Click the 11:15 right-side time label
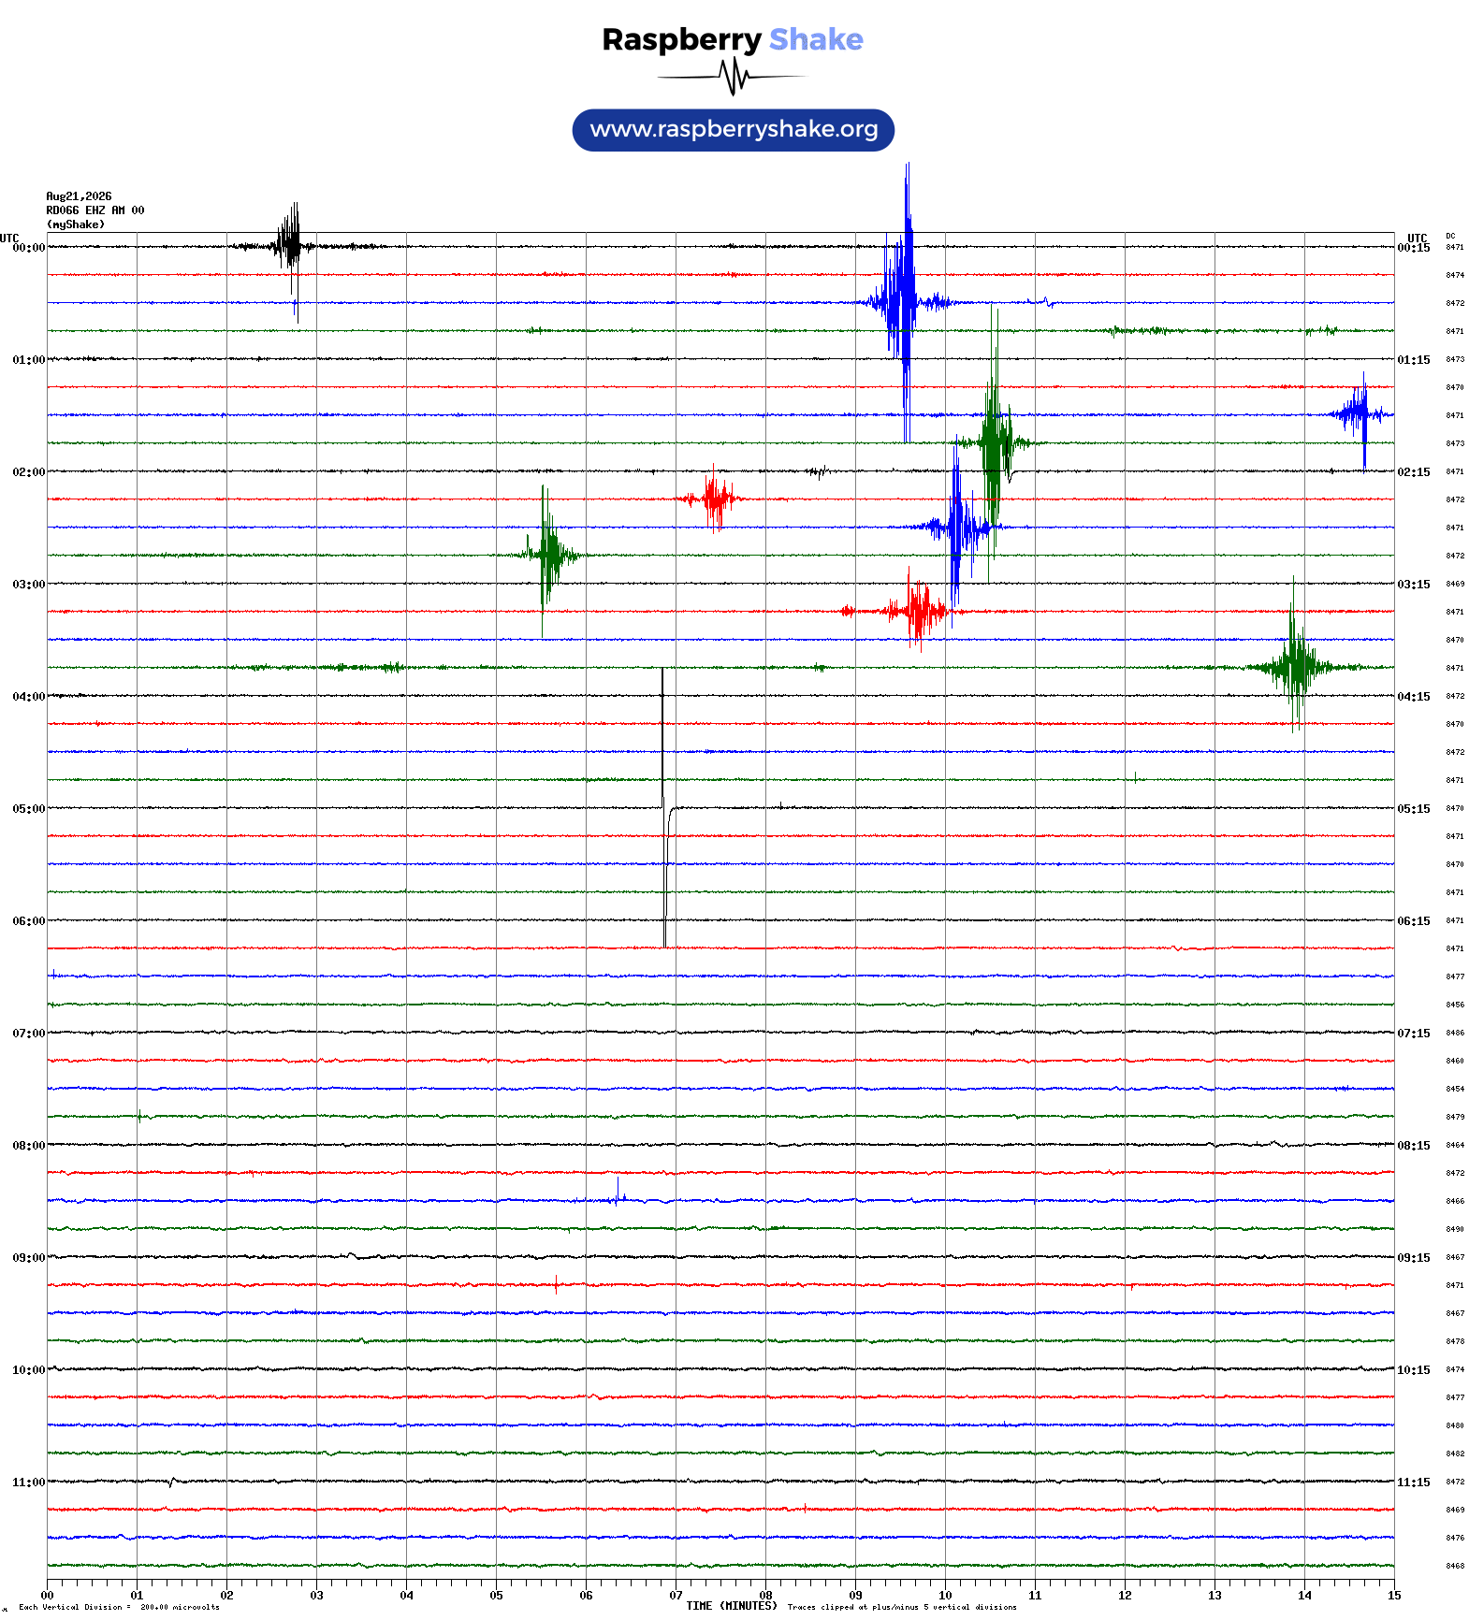Screen dimensions: 1469x1620 point(1413,1482)
